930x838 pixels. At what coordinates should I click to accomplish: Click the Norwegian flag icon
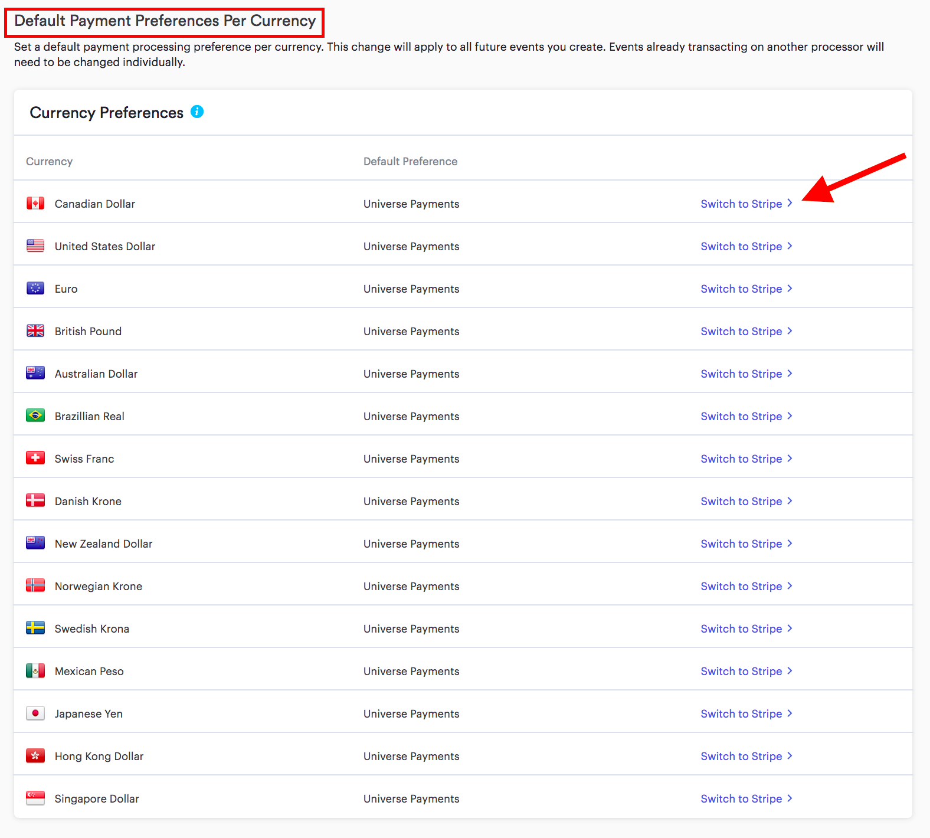pyautogui.click(x=35, y=586)
